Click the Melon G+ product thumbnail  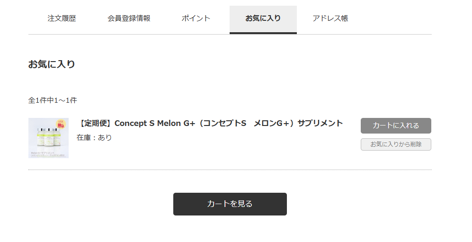[48, 138]
